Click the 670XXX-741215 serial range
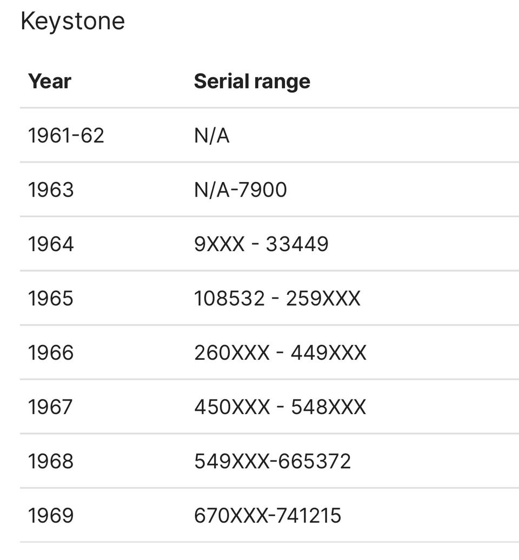 (268, 515)
